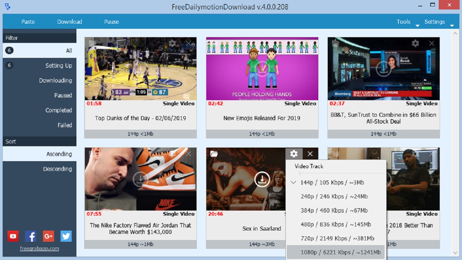Sort the videos in Descending order
The width and height of the screenshot is (462, 260).
coord(40,169)
